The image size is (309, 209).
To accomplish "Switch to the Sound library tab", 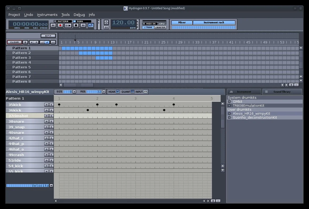I will click(282, 92).
